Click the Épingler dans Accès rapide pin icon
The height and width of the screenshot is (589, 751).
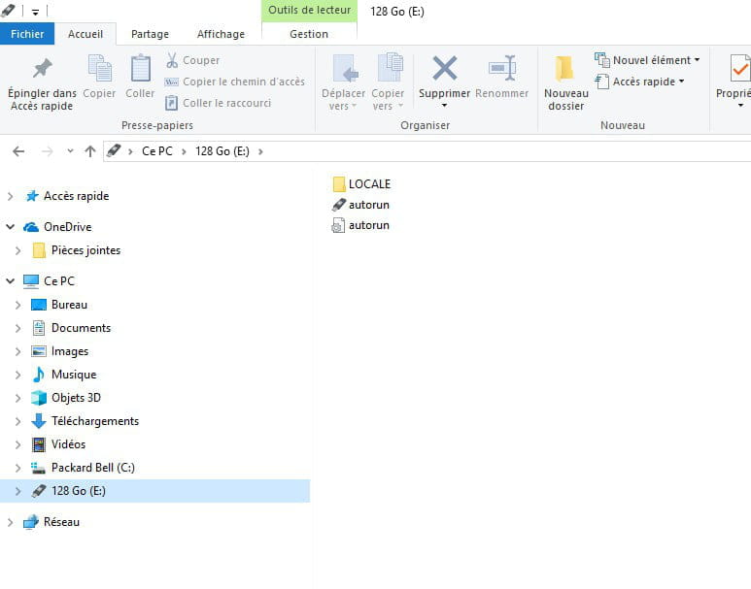pos(42,68)
